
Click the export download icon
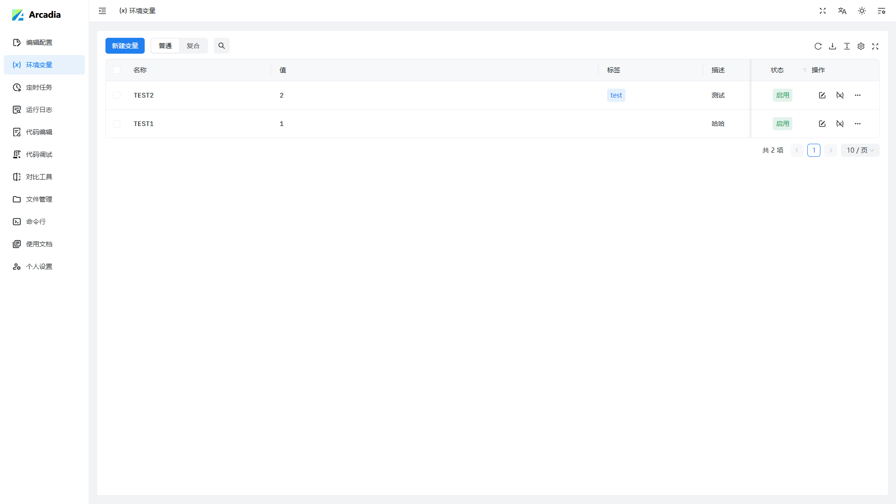point(832,46)
